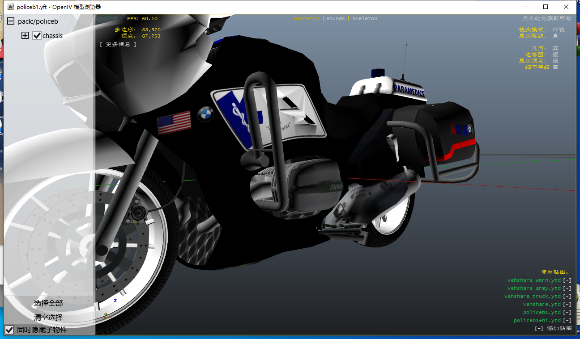Click the OpenIV icon in the title bar

(10, 7)
